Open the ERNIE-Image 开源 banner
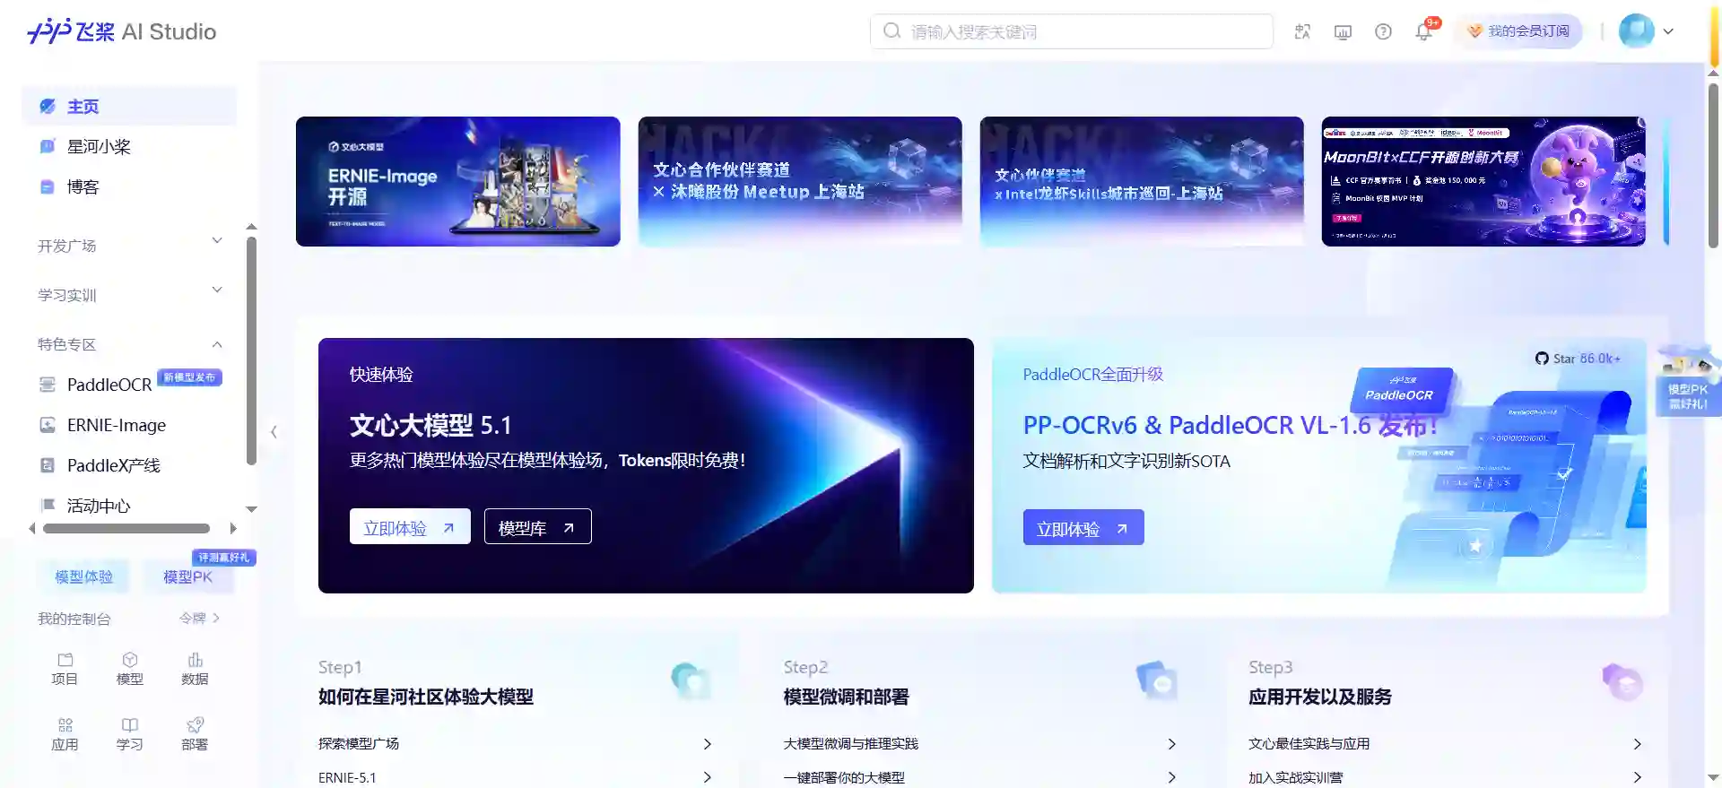The image size is (1722, 788). 458,181
